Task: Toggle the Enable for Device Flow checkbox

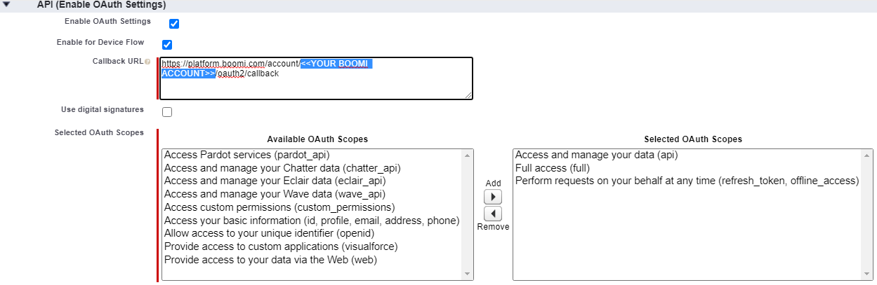Action: (x=167, y=45)
